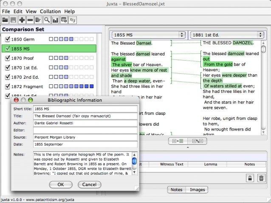Switch to the Notes tab
Viewport: 271px width, 203px height.
[x=176, y=189]
